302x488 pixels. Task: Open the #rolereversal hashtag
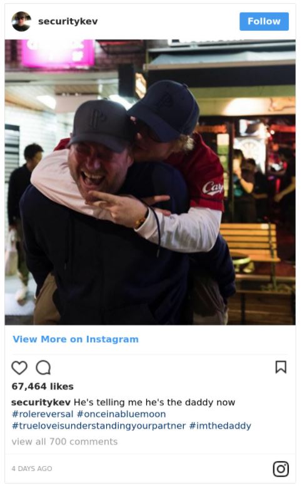43,414
